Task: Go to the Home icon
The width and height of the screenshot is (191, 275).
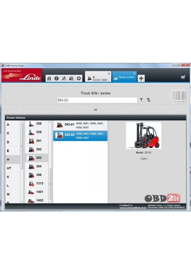Action: [49, 78]
